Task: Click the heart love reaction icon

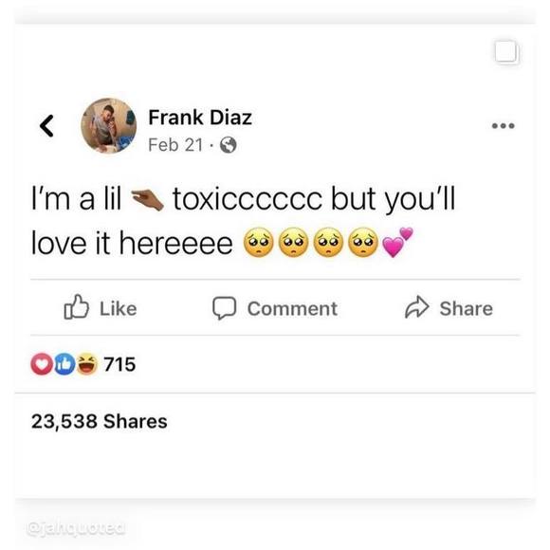Action: click(x=42, y=364)
